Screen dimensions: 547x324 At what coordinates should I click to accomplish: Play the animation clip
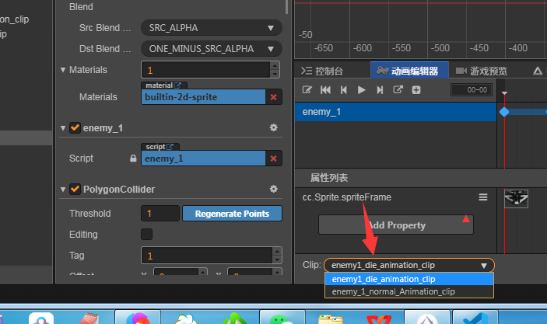(361, 90)
